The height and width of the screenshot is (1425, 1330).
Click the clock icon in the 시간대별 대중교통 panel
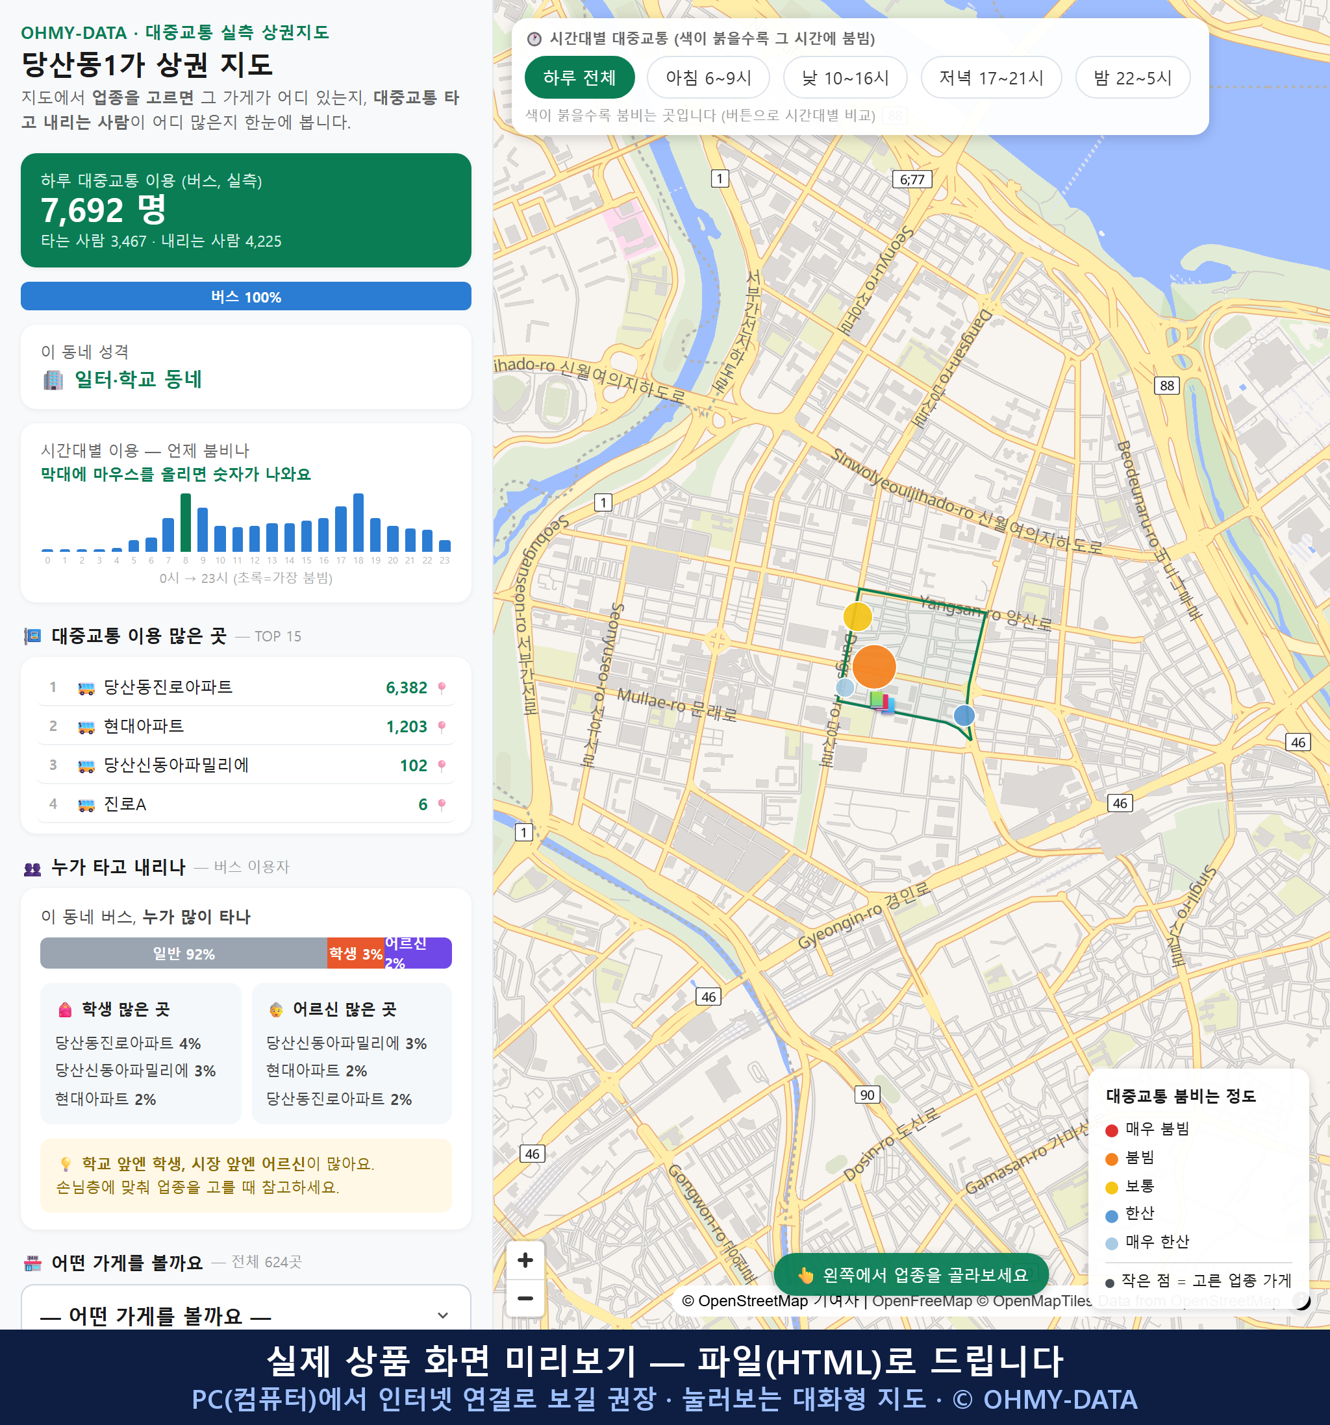click(534, 39)
